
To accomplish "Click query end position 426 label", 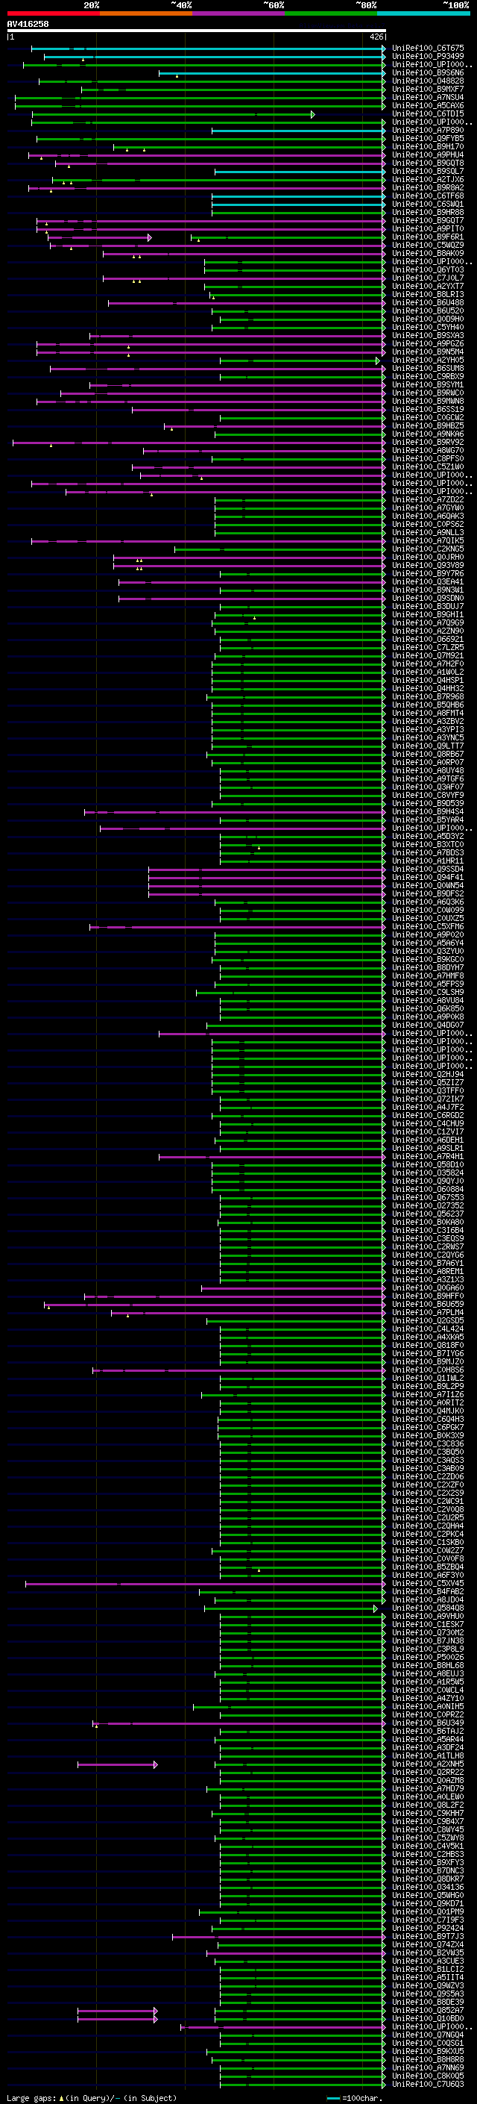I will pyautogui.click(x=376, y=37).
